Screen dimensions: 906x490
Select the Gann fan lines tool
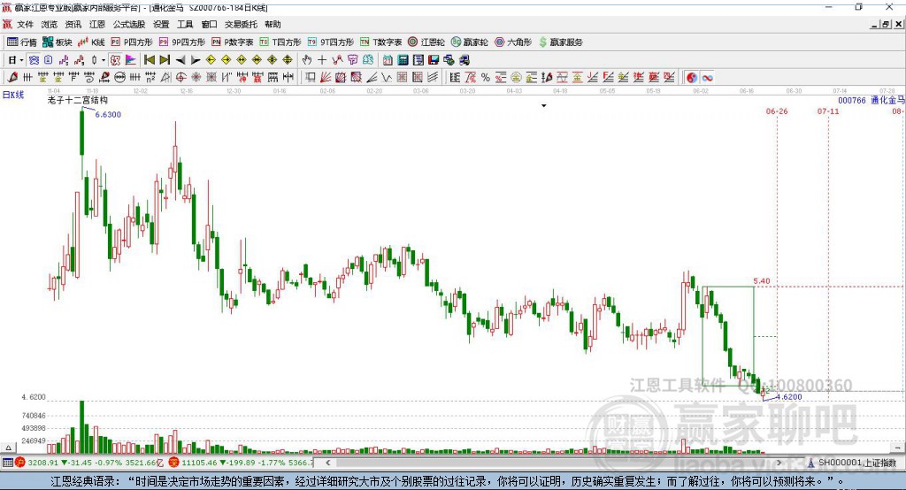tap(326, 78)
